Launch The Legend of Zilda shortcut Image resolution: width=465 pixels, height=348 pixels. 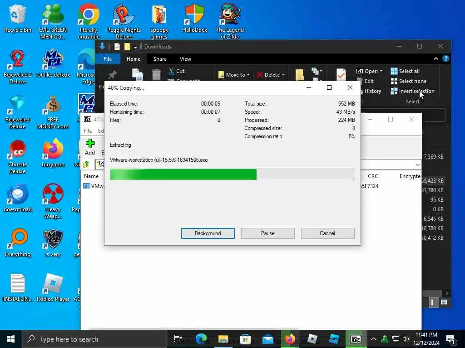point(230,21)
